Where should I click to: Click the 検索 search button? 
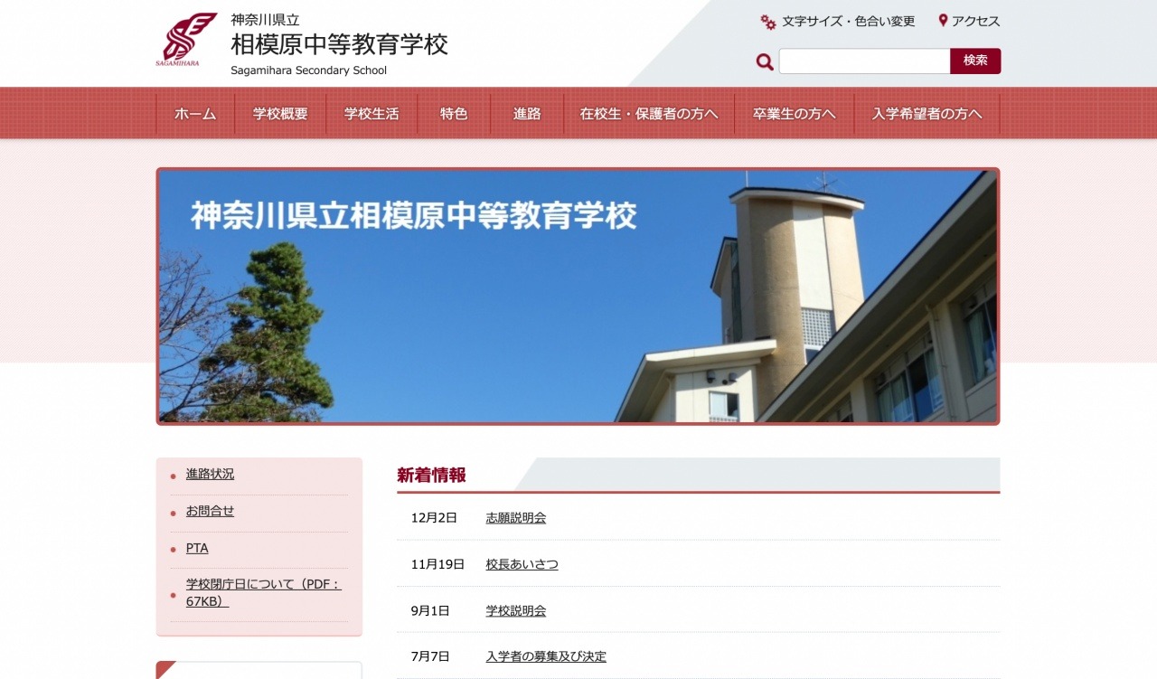pos(975,61)
